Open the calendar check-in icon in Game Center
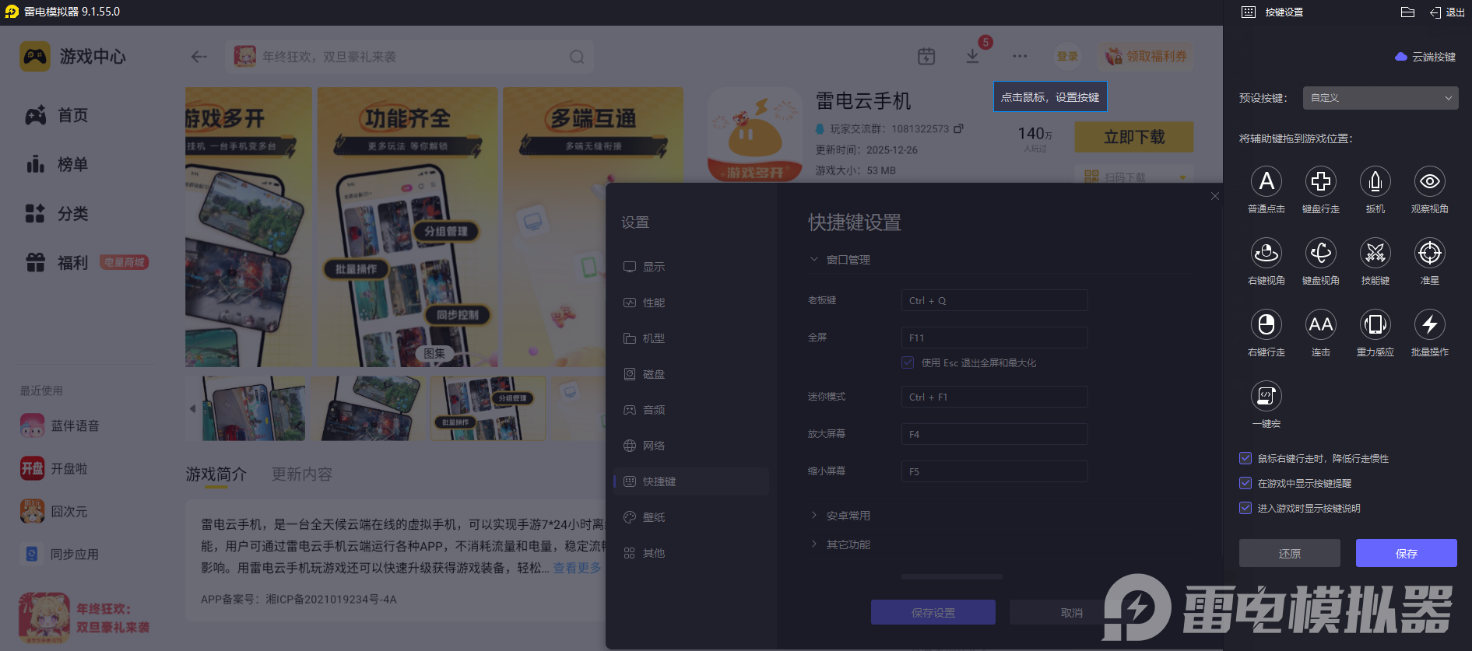This screenshot has height=651, width=1472. [x=926, y=56]
